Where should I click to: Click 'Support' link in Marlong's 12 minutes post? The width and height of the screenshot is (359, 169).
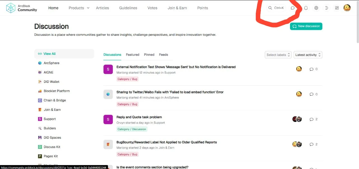(x=170, y=73)
